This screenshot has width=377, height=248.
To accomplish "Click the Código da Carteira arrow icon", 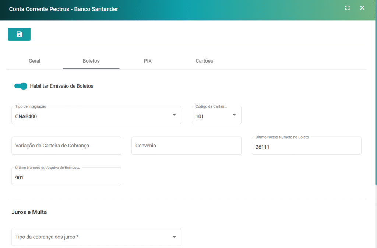I will tap(234, 115).
